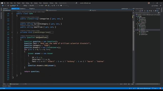Expand Question.cs node in Solution Explorer

click(138, 33)
